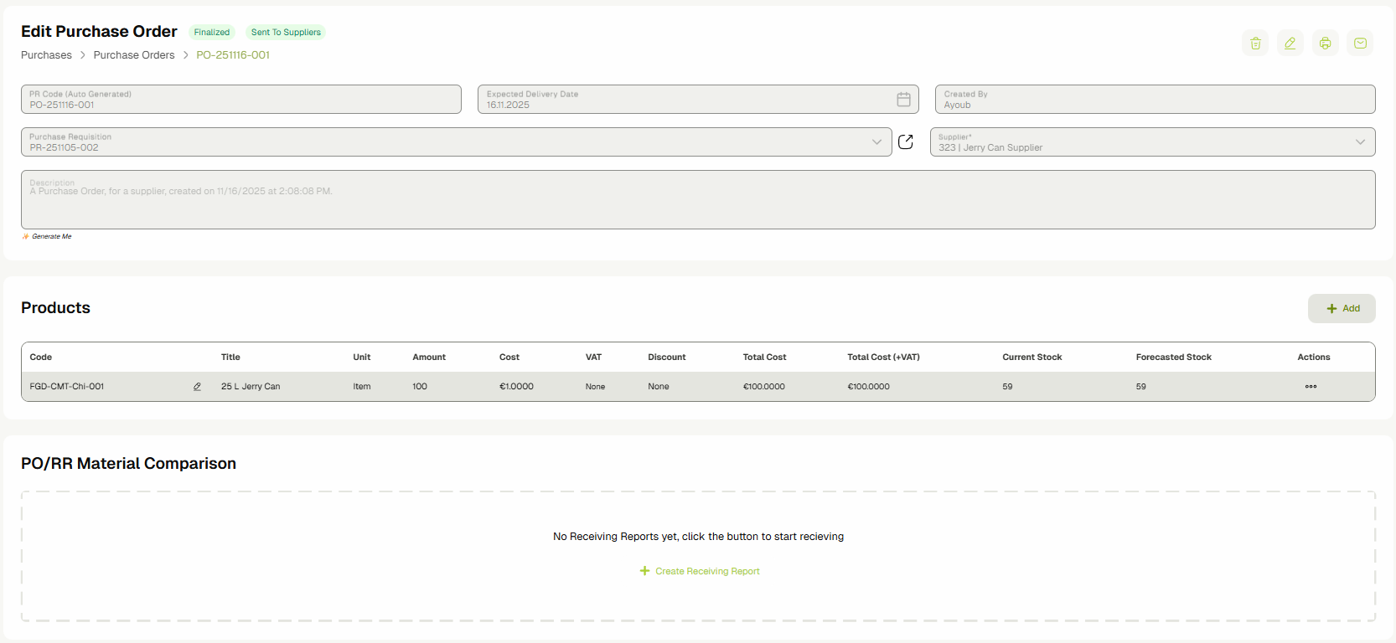This screenshot has width=1396, height=643.
Task: Open linked purchase requisition via external link icon
Action: click(x=906, y=141)
